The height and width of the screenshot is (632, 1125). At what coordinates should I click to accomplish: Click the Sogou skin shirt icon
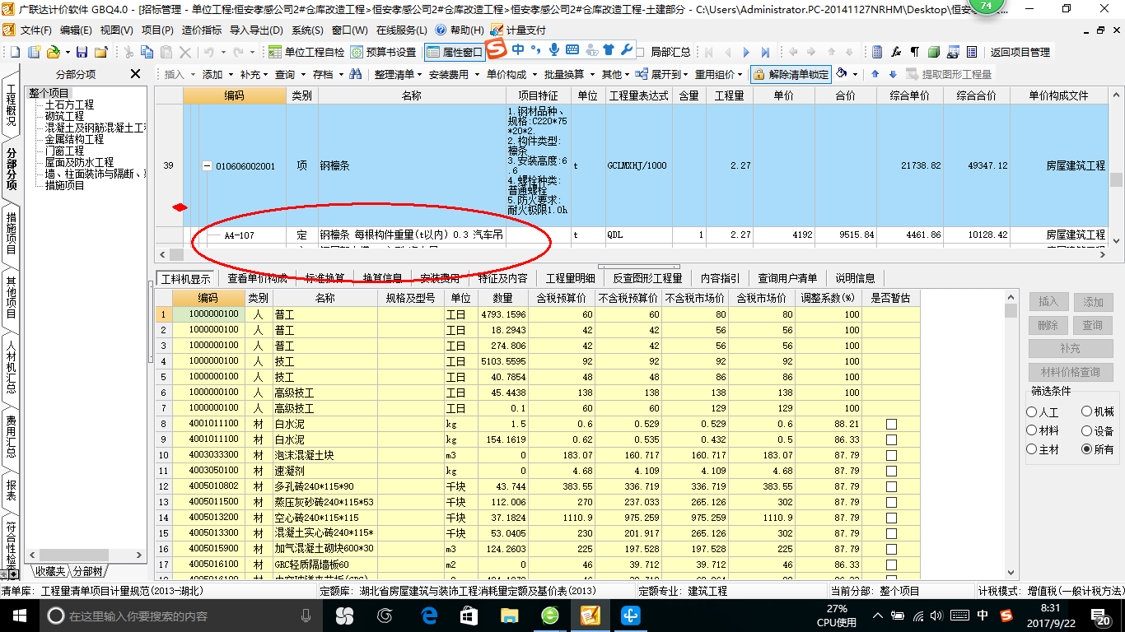click(609, 49)
